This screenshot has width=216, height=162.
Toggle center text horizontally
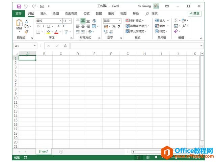point(83,26)
